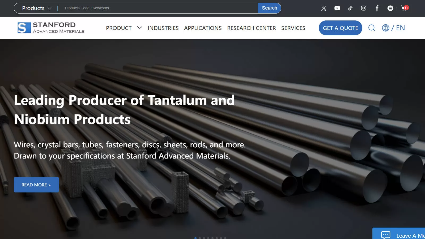Expand the Products search category dropdown
425x239 pixels.
coord(36,8)
